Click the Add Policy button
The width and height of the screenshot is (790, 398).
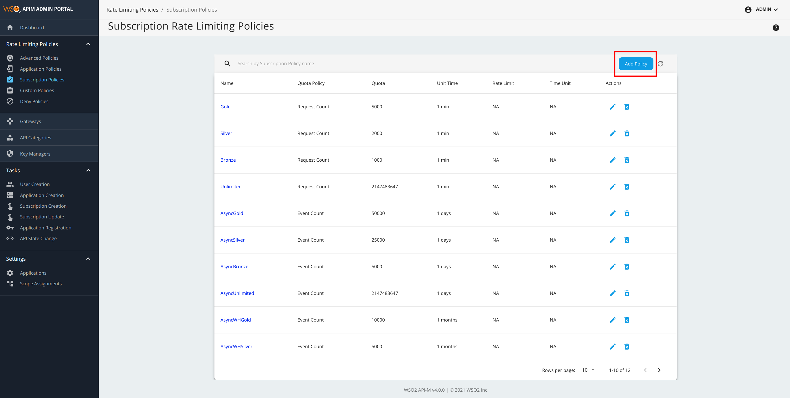(x=635, y=63)
